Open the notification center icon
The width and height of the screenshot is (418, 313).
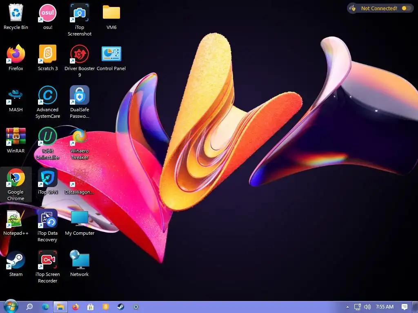point(405,307)
